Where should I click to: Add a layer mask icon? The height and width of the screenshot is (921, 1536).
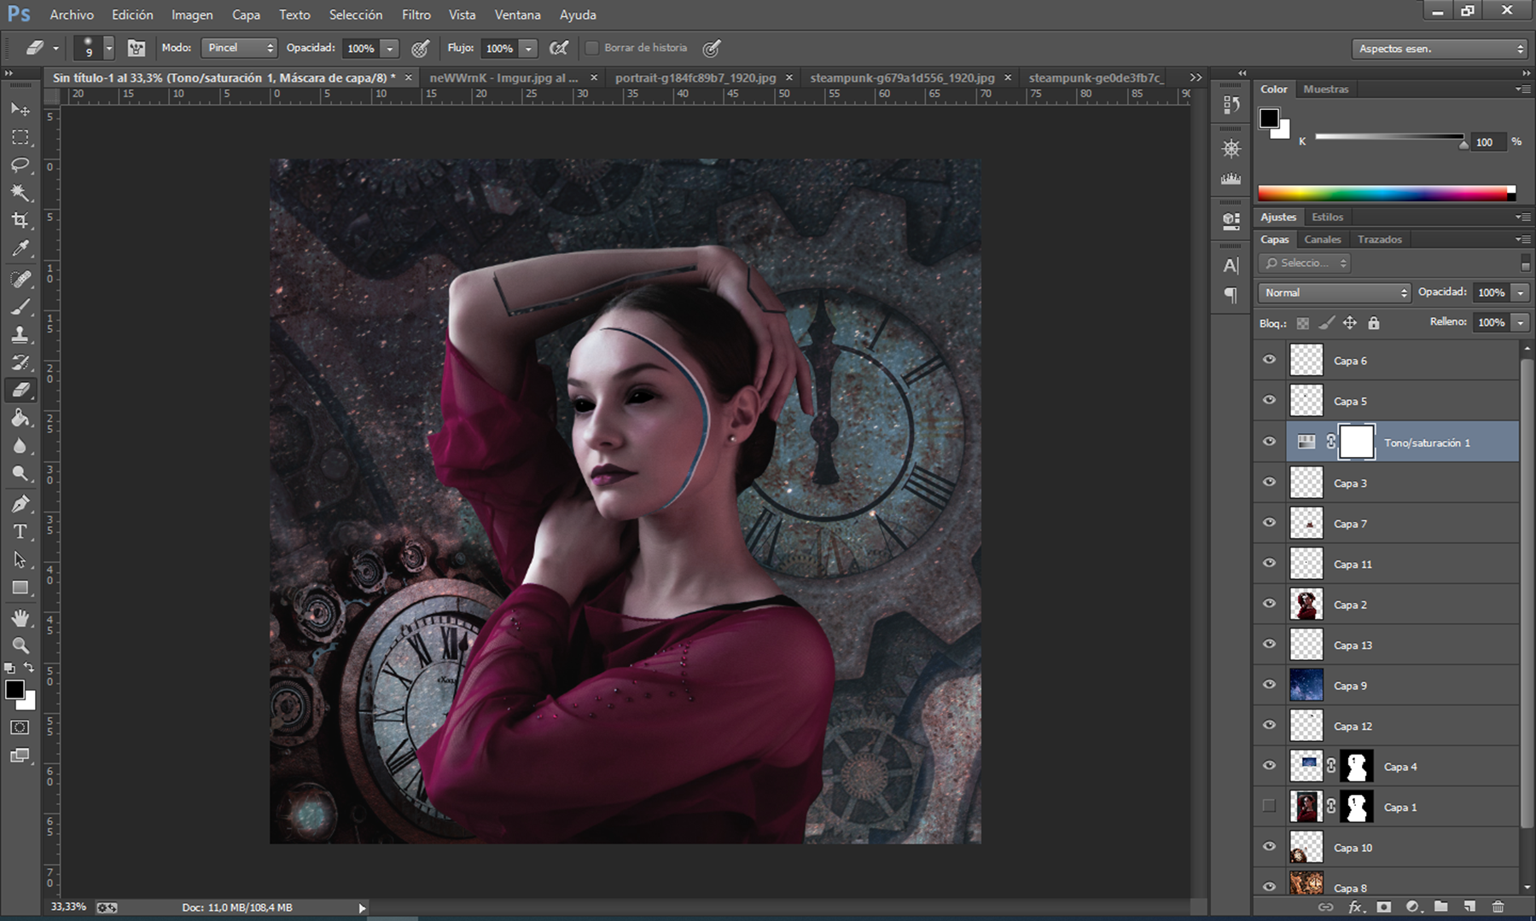coord(1384,907)
